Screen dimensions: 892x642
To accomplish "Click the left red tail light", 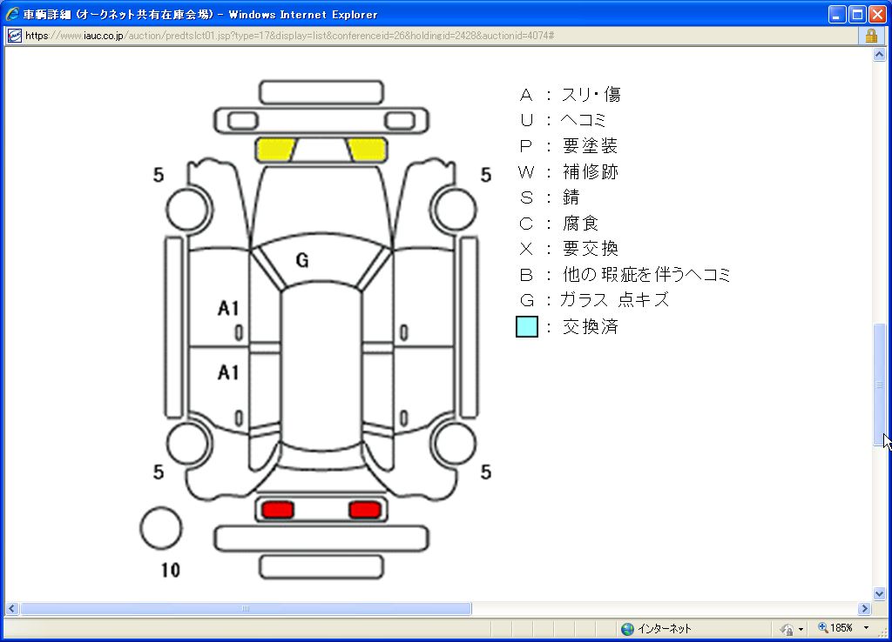I will click(x=278, y=510).
